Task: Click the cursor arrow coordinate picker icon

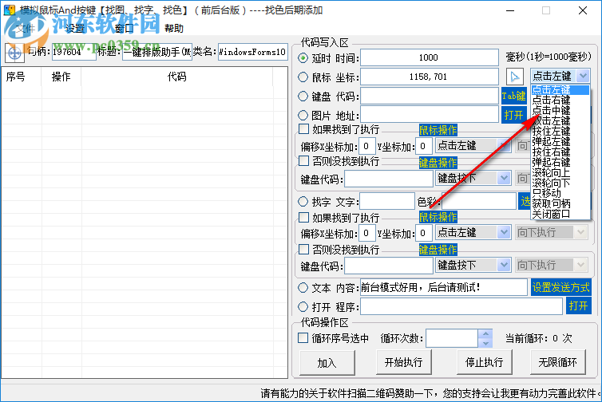Action: [x=514, y=77]
